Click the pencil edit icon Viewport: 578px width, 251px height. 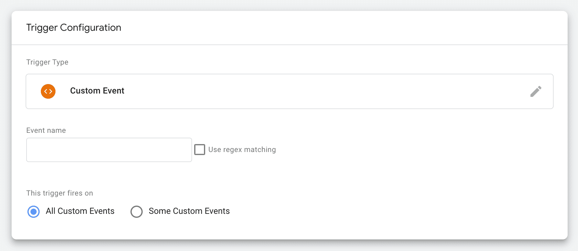pos(536,91)
